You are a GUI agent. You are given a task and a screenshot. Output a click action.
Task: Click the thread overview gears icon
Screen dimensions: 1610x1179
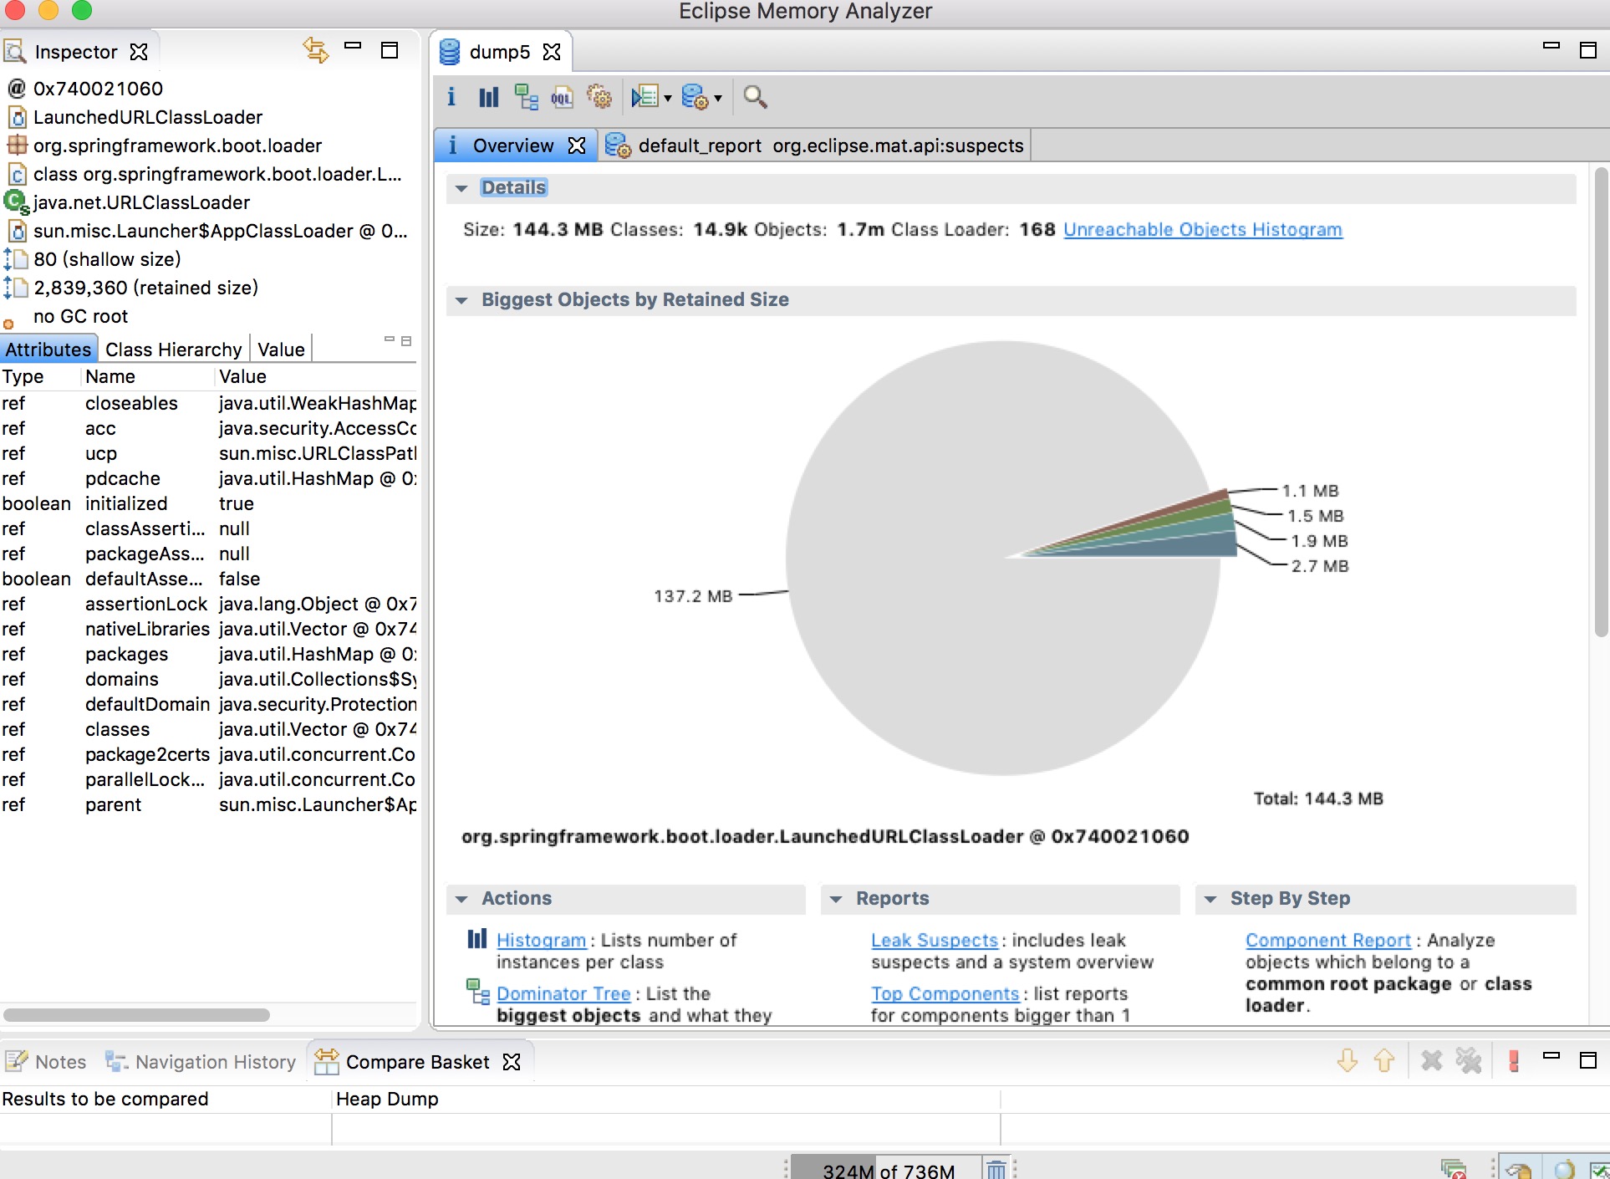599,98
